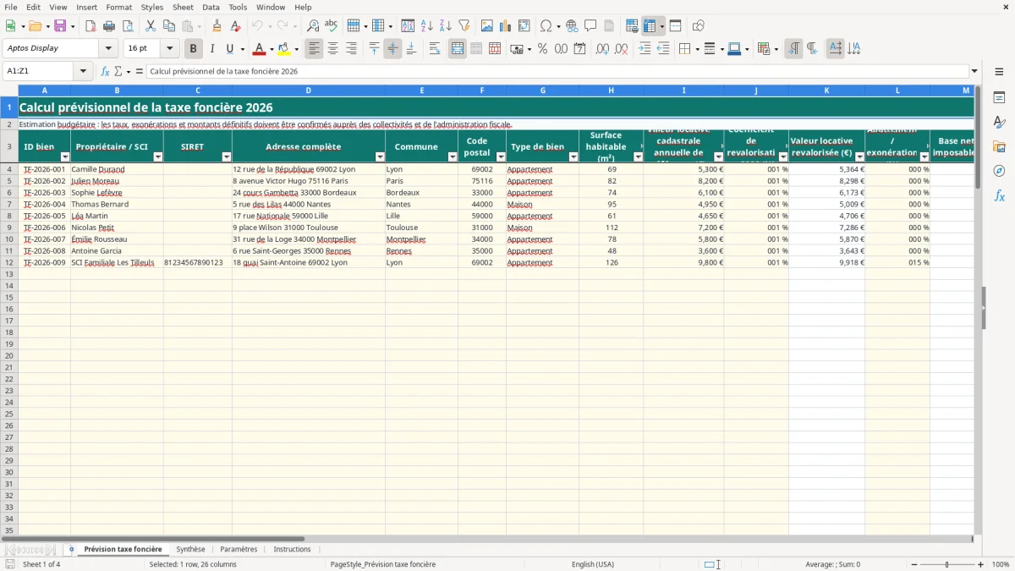Image resolution: width=1015 pixels, height=571 pixels.
Task: Click the Clone Formatting paintbrush icon
Action: (x=217, y=26)
